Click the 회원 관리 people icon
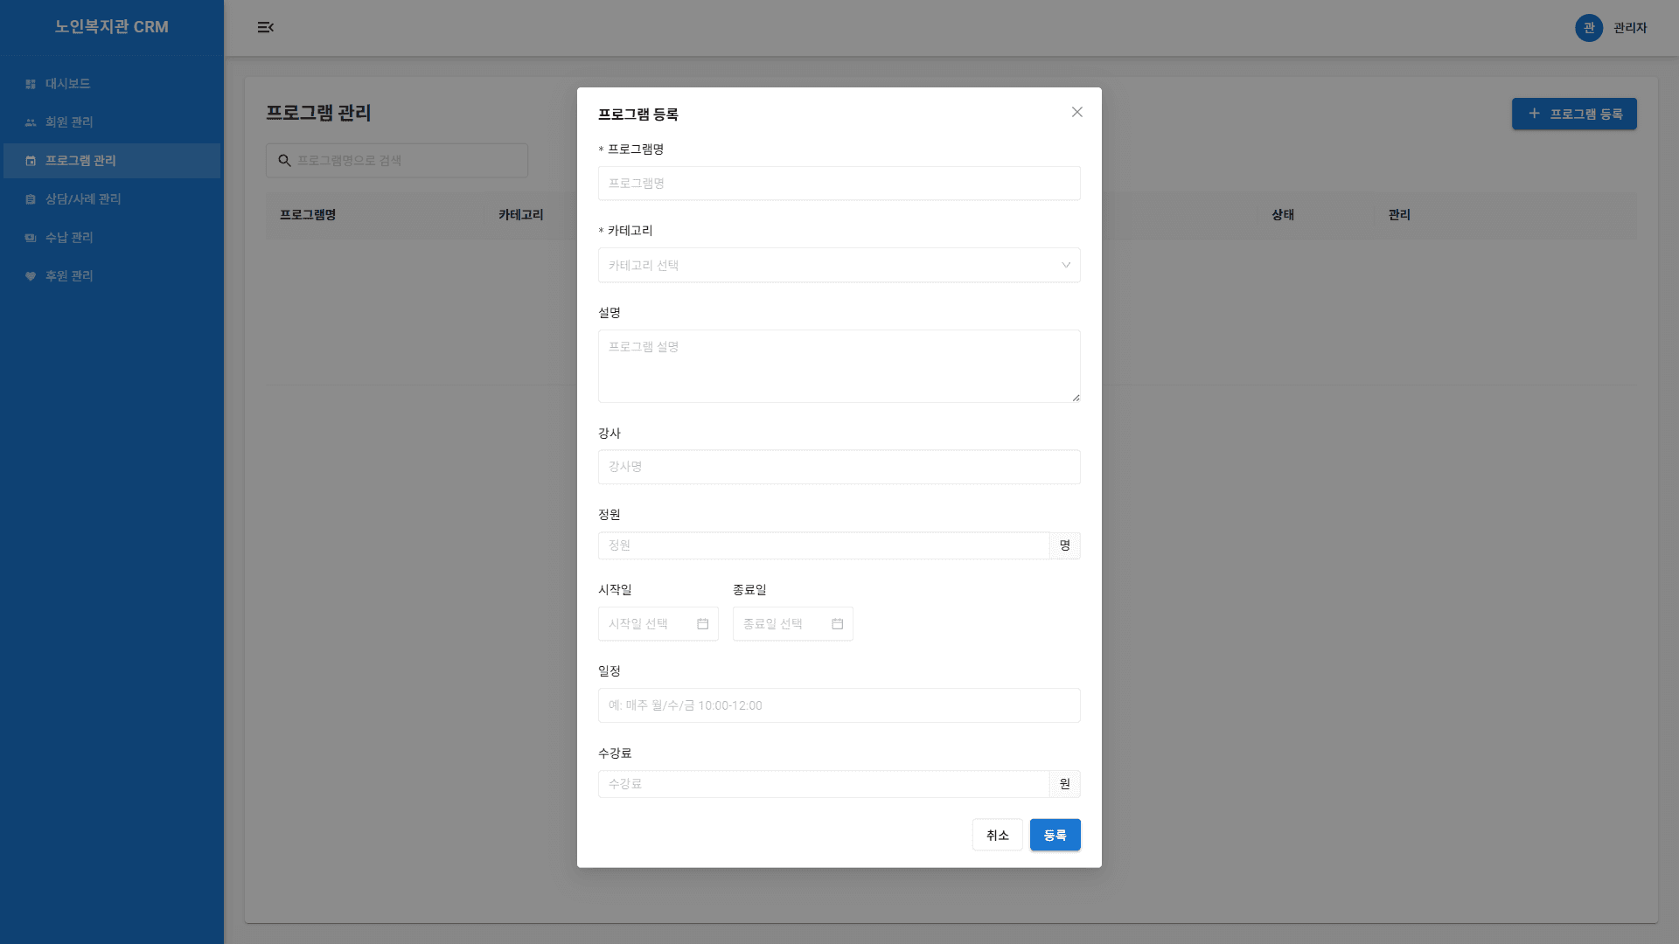Screen dimensions: 1679x944 click(x=30, y=121)
